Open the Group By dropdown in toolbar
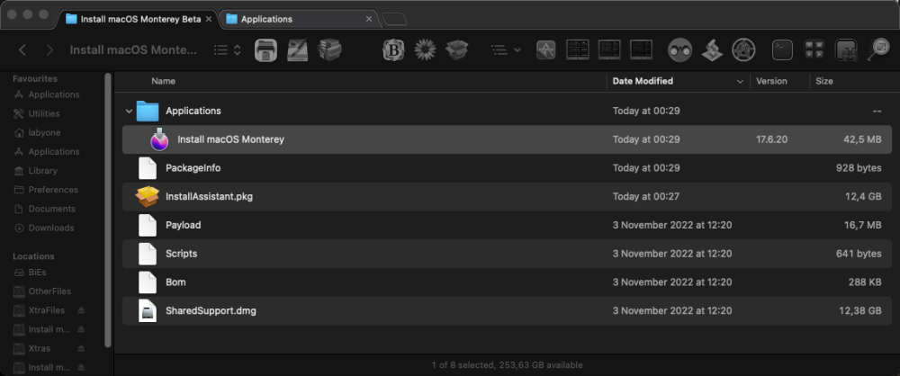 tap(506, 50)
